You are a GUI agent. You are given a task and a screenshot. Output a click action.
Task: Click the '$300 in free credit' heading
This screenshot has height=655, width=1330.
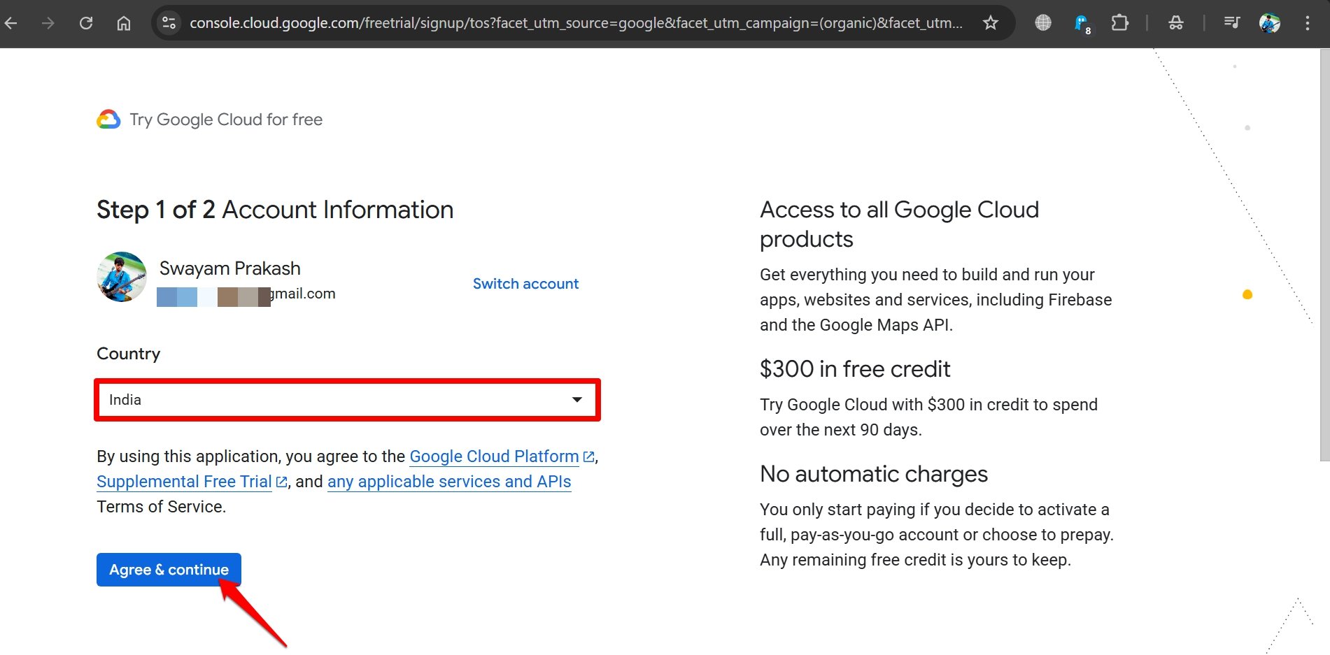coord(855,369)
